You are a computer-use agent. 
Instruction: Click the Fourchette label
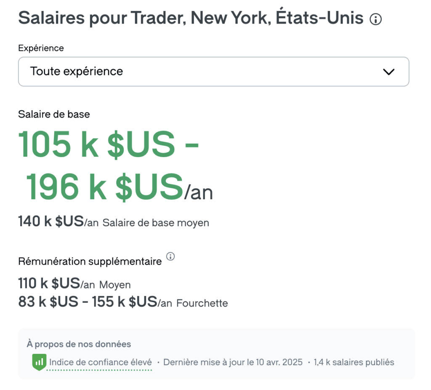[202, 303]
